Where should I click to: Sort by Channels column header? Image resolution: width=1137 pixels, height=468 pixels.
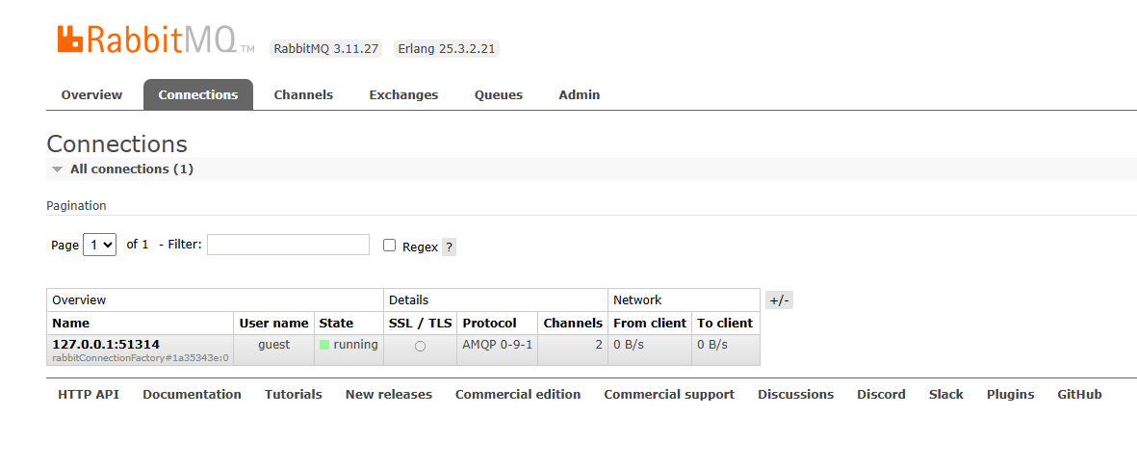pyautogui.click(x=573, y=323)
